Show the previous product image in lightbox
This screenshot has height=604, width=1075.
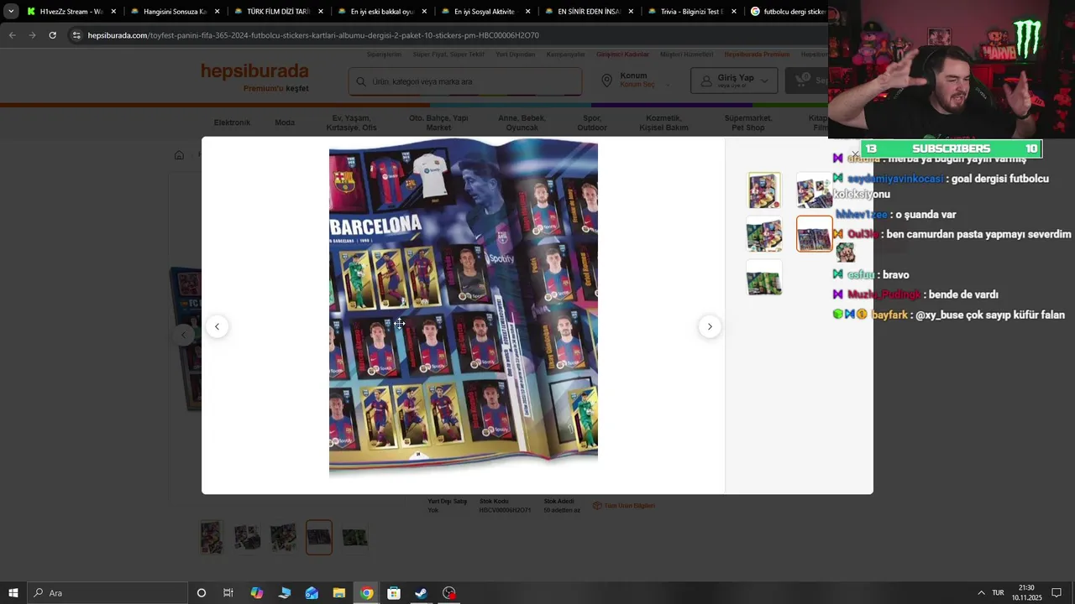point(217,326)
